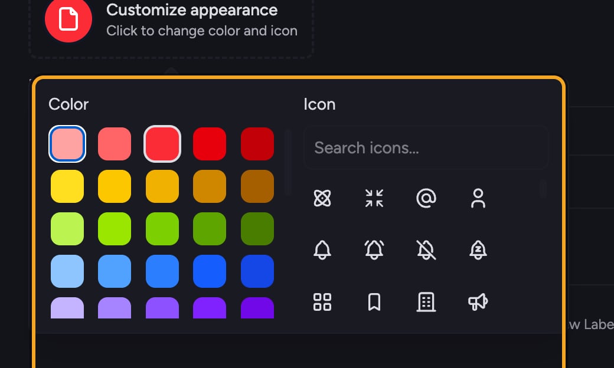Image resolution: width=614 pixels, height=368 pixels.
Task: Pick the darkest green swatch
Action: pyautogui.click(x=257, y=229)
